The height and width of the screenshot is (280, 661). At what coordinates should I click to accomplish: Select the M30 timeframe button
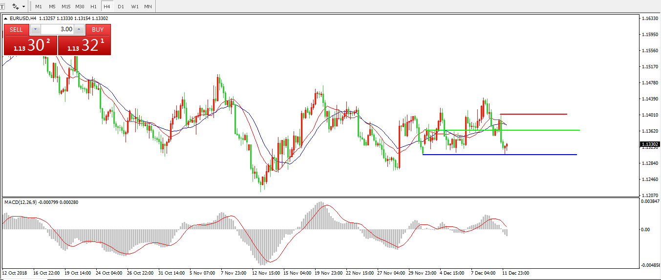tap(80, 6)
